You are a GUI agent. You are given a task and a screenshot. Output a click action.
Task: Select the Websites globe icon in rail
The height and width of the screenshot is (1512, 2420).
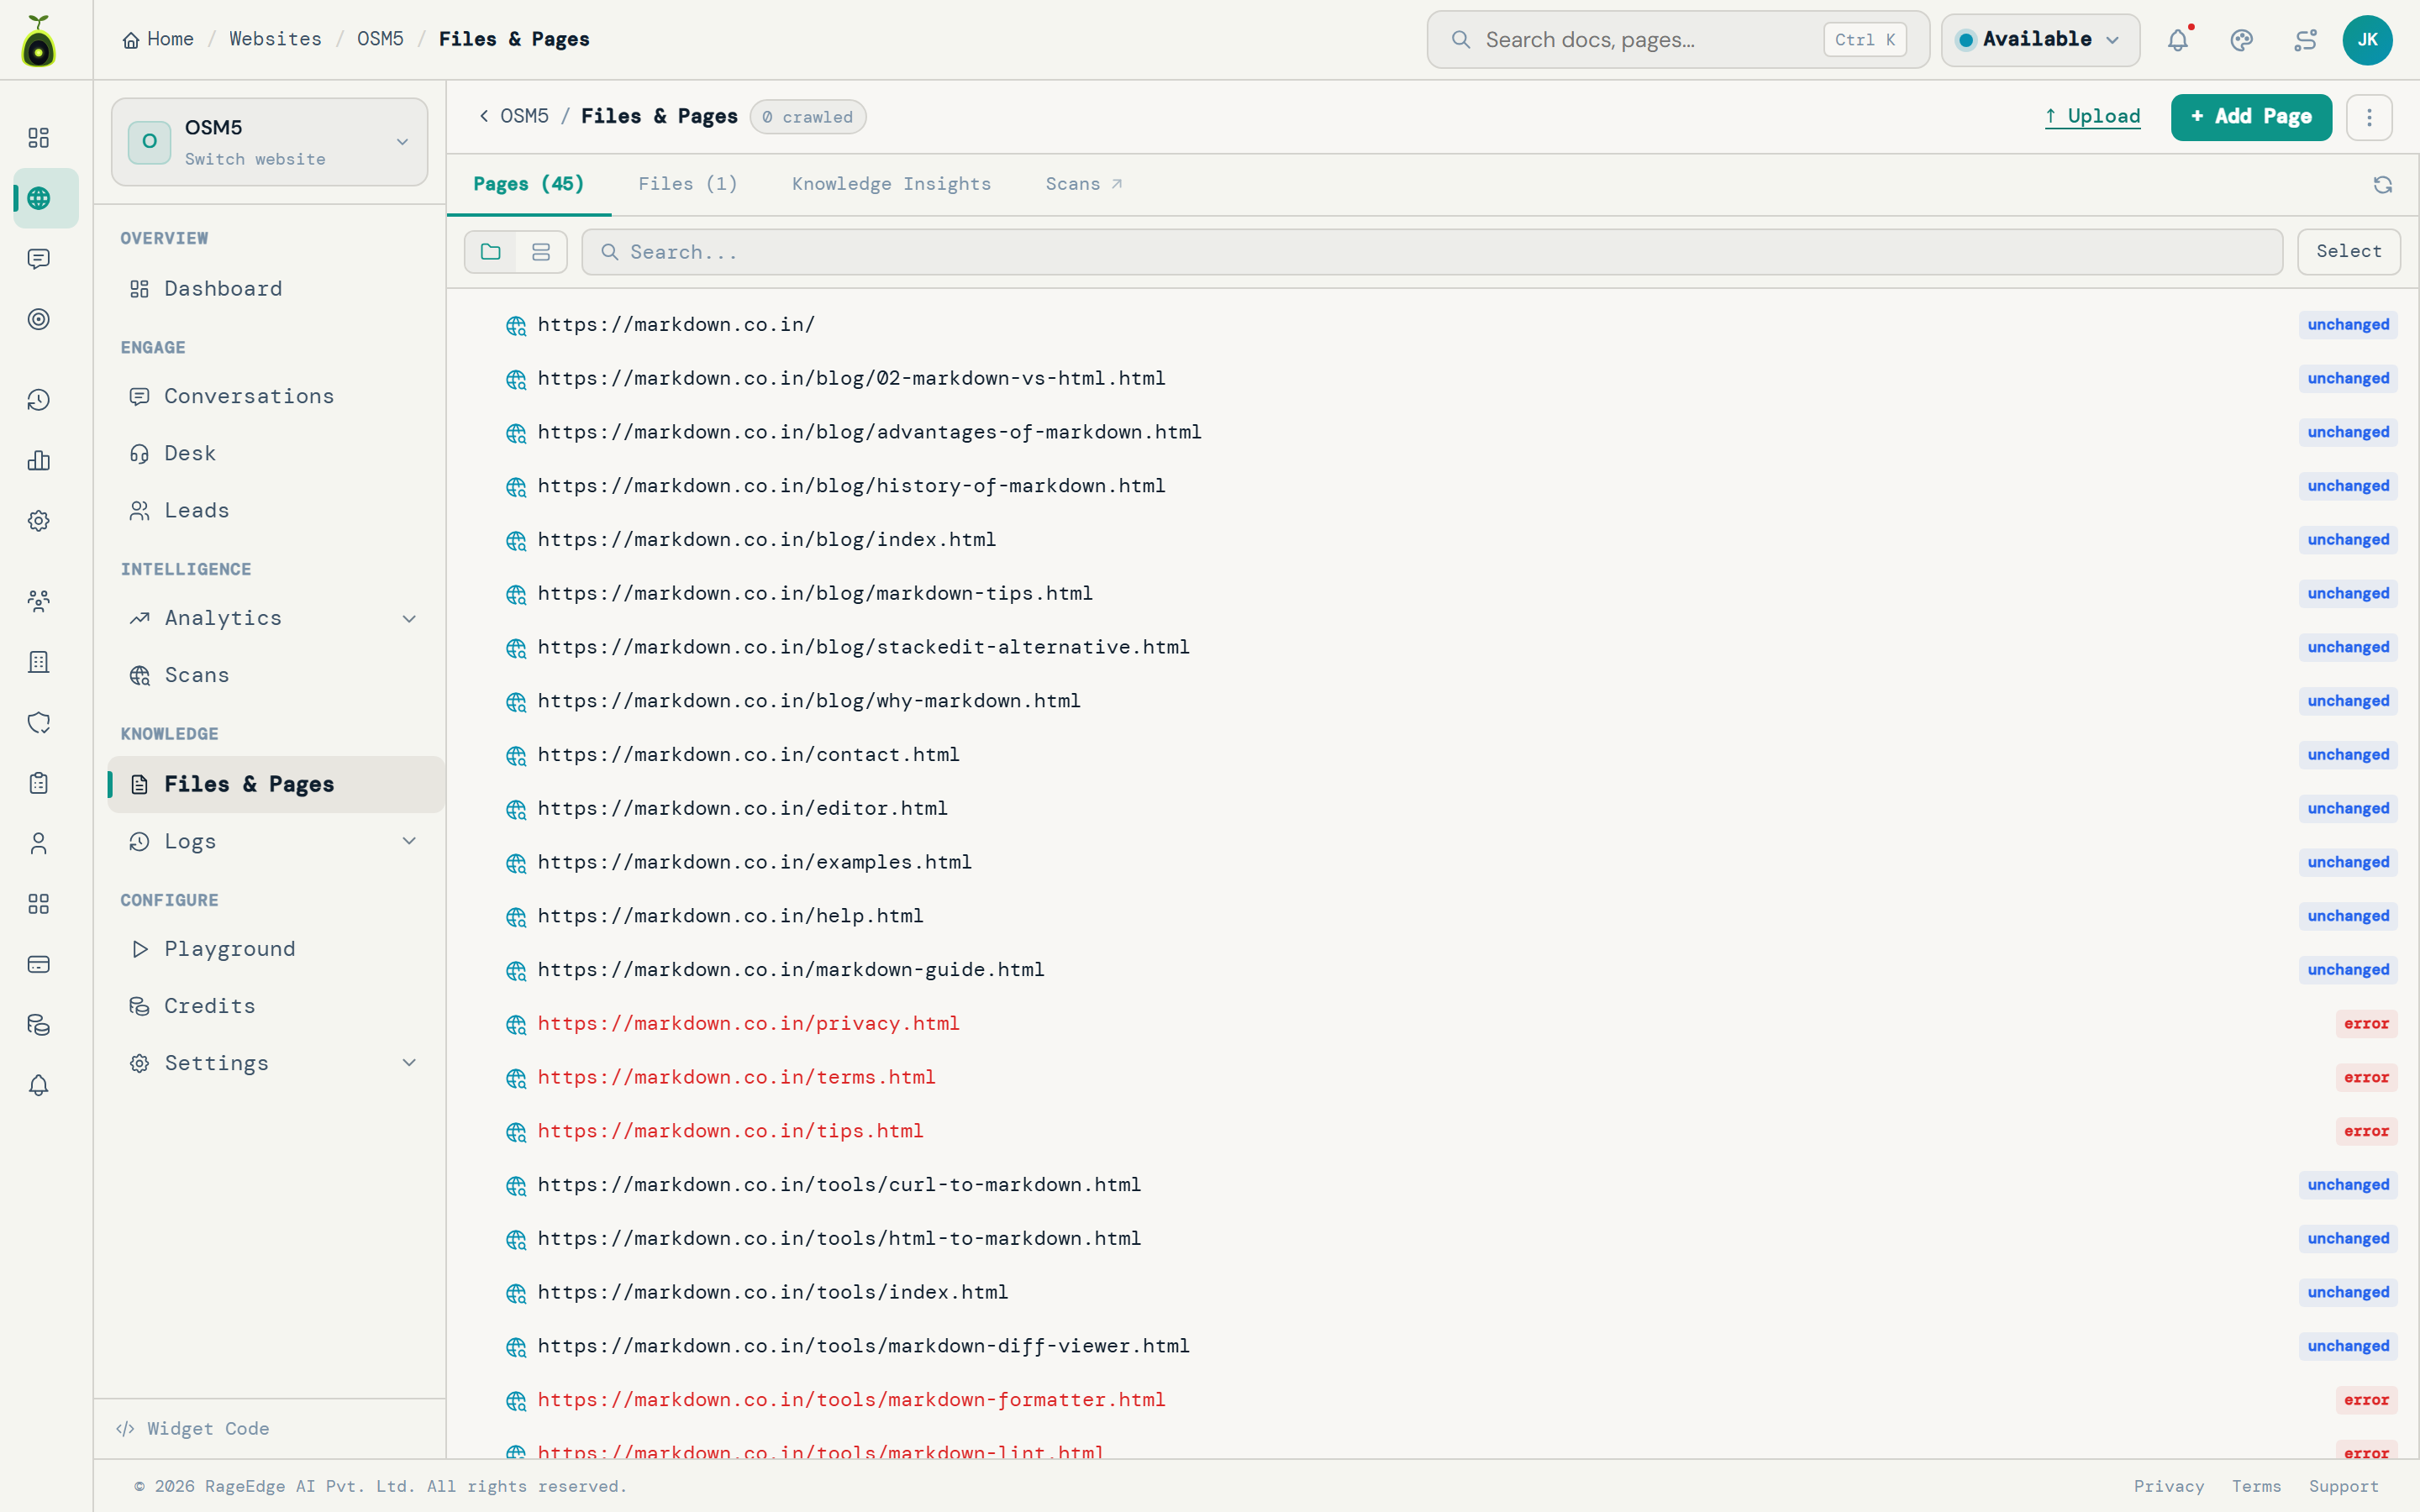pos(39,198)
